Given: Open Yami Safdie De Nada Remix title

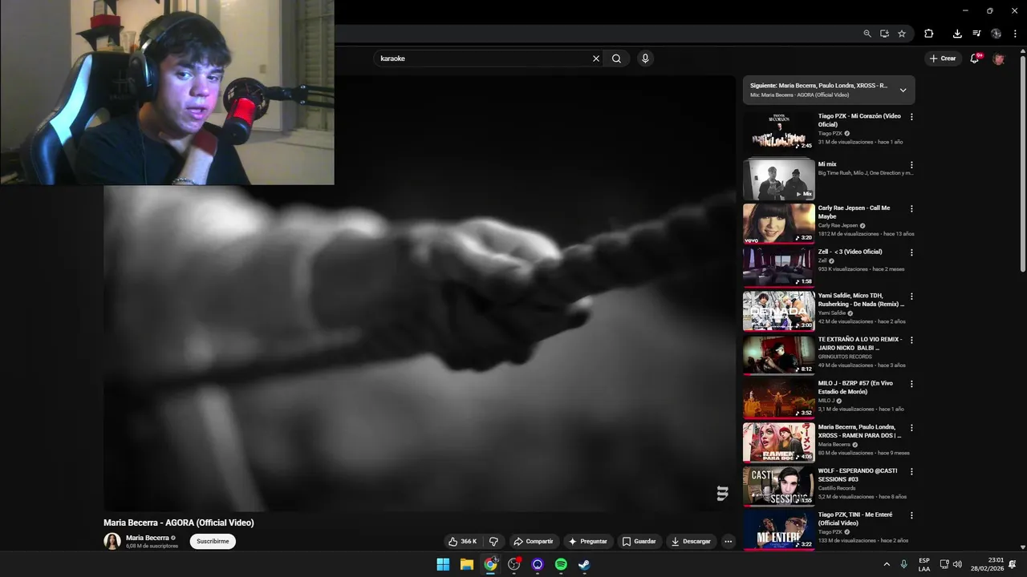Looking at the screenshot, I should [x=861, y=300].
